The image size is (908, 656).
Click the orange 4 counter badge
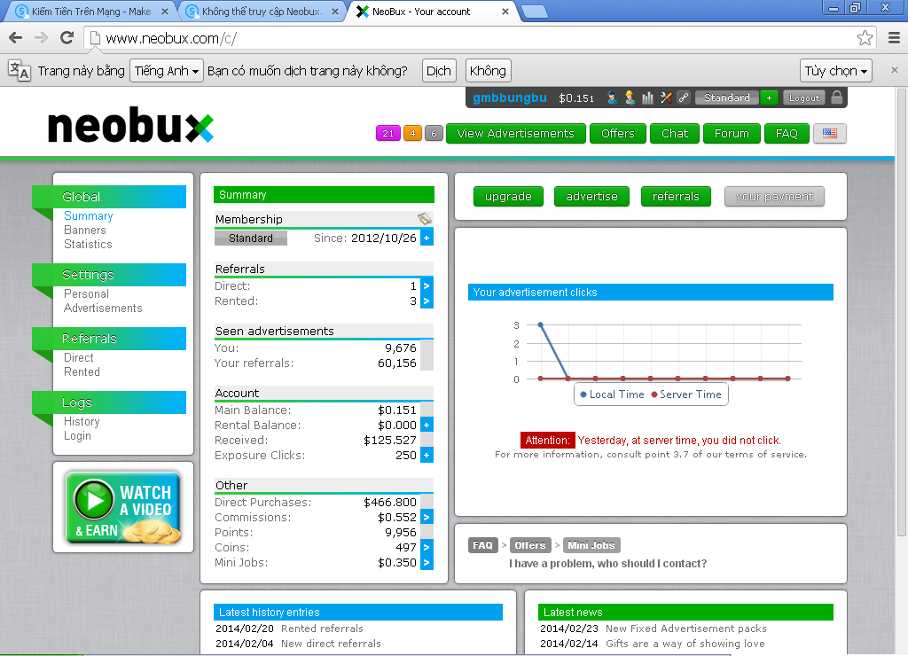412,134
